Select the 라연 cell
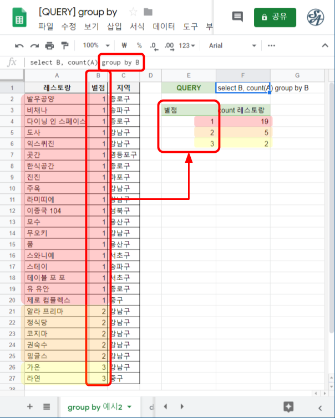335x418 pixels. (57, 379)
